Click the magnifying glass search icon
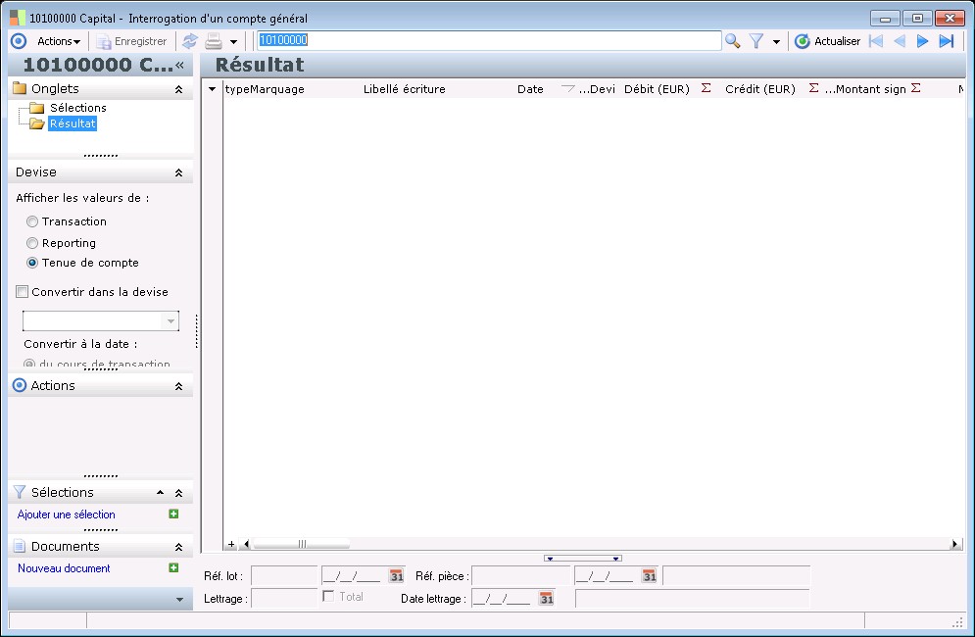 tap(733, 41)
